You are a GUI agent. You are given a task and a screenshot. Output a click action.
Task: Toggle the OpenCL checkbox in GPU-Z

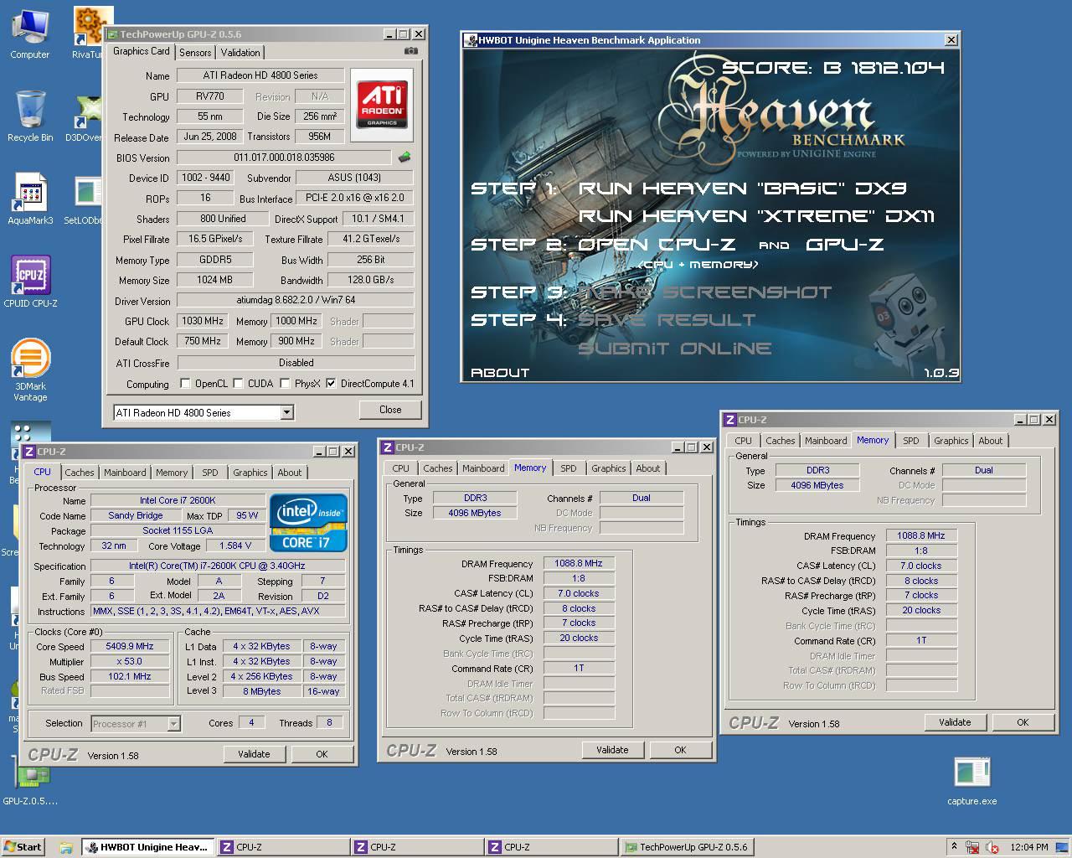pos(185,383)
